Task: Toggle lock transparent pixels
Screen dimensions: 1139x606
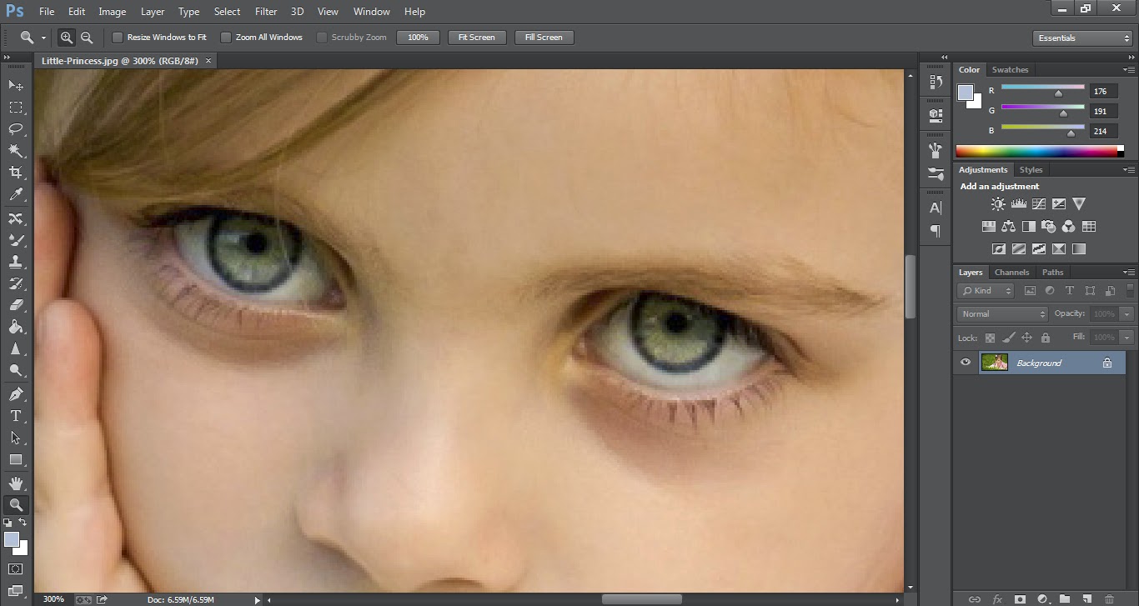Action: coord(990,338)
